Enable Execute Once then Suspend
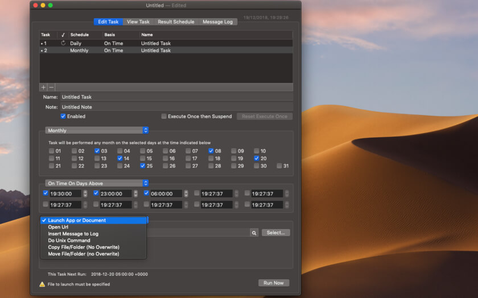The image size is (478, 298). (164, 116)
